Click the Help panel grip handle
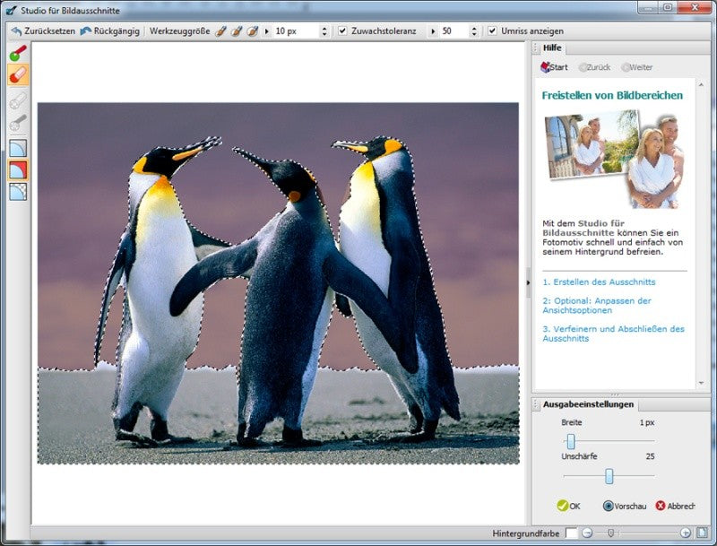 (x=536, y=48)
